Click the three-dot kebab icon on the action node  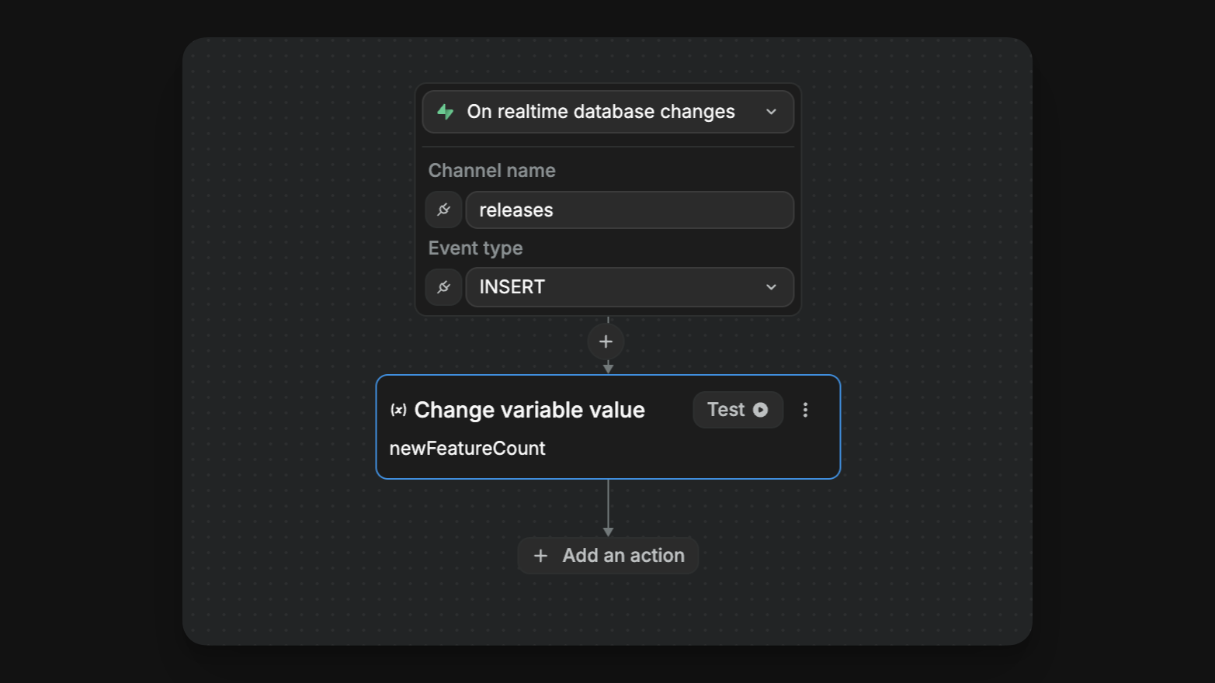pos(805,410)
